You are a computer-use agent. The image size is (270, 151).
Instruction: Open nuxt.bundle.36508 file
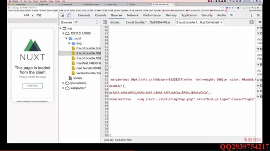coord(86,68)
